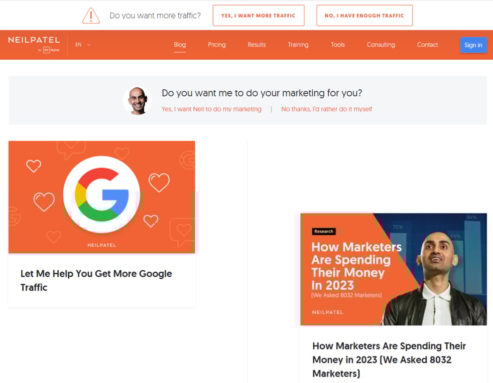This screenshot has height=383, width=493.
Task: Click Neil Patel's avatar photo
Action: (x=137, y=100)
